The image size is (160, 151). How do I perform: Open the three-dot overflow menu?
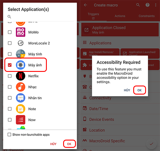[x=156, y=5]
